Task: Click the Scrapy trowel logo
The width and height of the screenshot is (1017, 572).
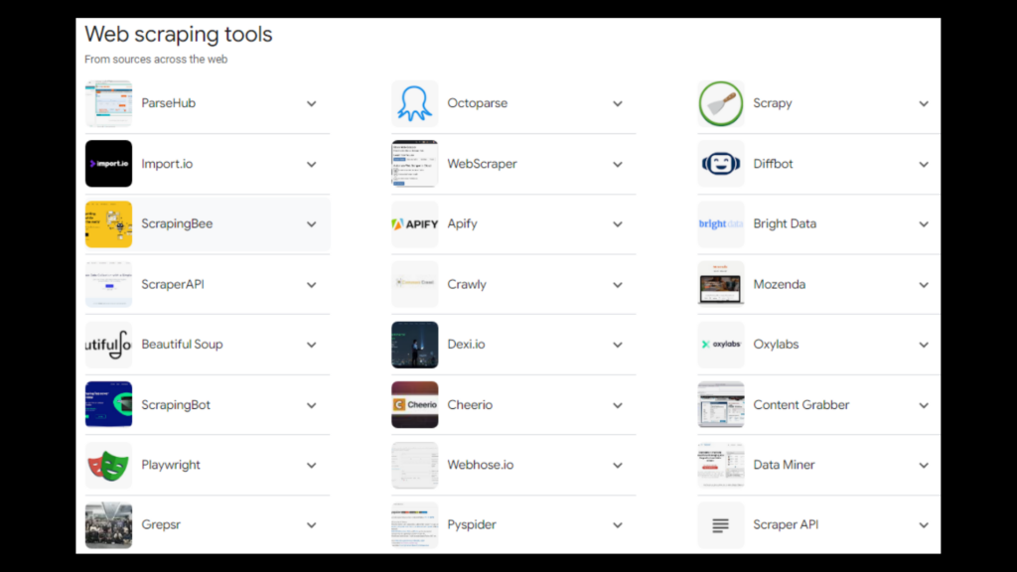Action: [720, 102]
